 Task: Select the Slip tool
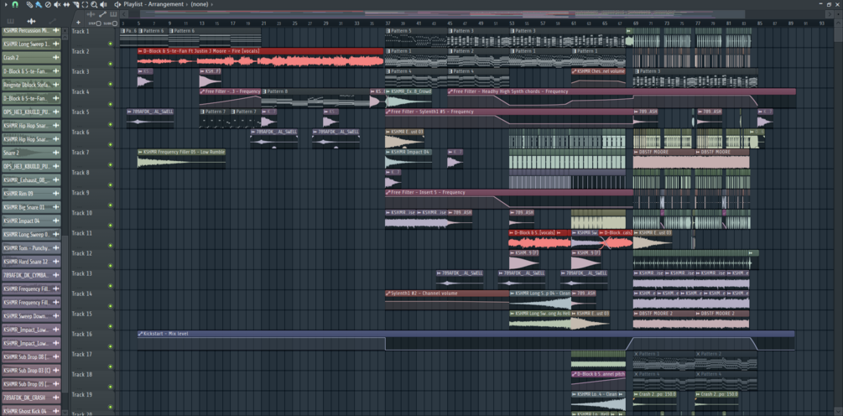[66, 4]
